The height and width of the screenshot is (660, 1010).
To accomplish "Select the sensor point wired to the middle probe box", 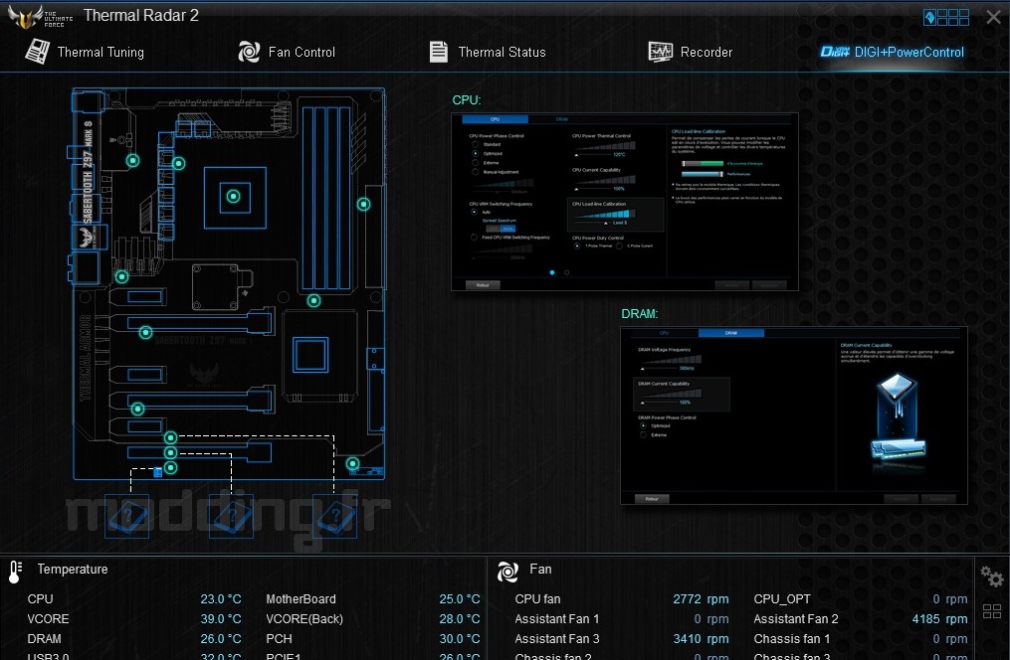I will [171, 453].
